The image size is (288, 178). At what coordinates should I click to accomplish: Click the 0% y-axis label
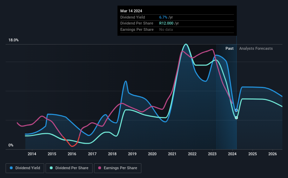click(11, 145)
